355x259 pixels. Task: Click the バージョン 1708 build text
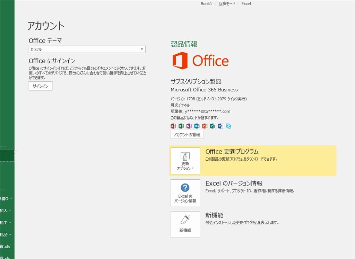pos(208,99)
